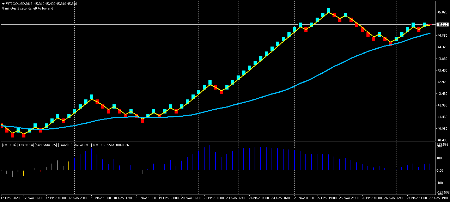Select the WTICOUSD,M12 chart title text
The width and height of the screenshot is (450, 202).
click(x=19, y=4)
